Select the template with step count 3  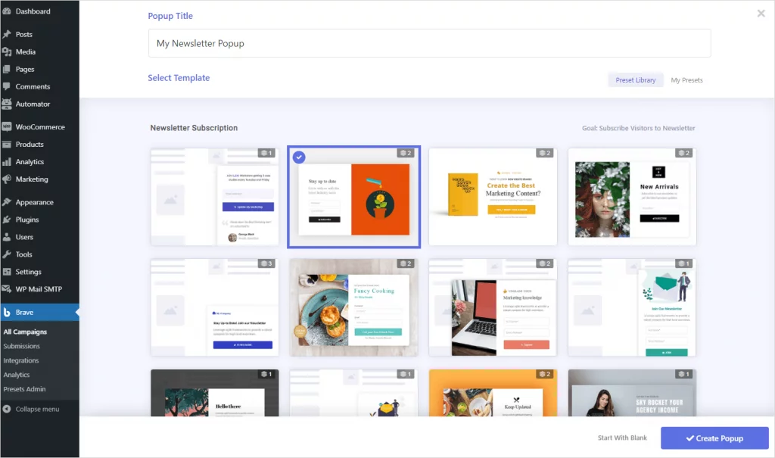point(214,307)
